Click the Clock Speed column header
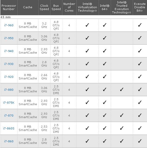147x148 pixels. point(44,7)
